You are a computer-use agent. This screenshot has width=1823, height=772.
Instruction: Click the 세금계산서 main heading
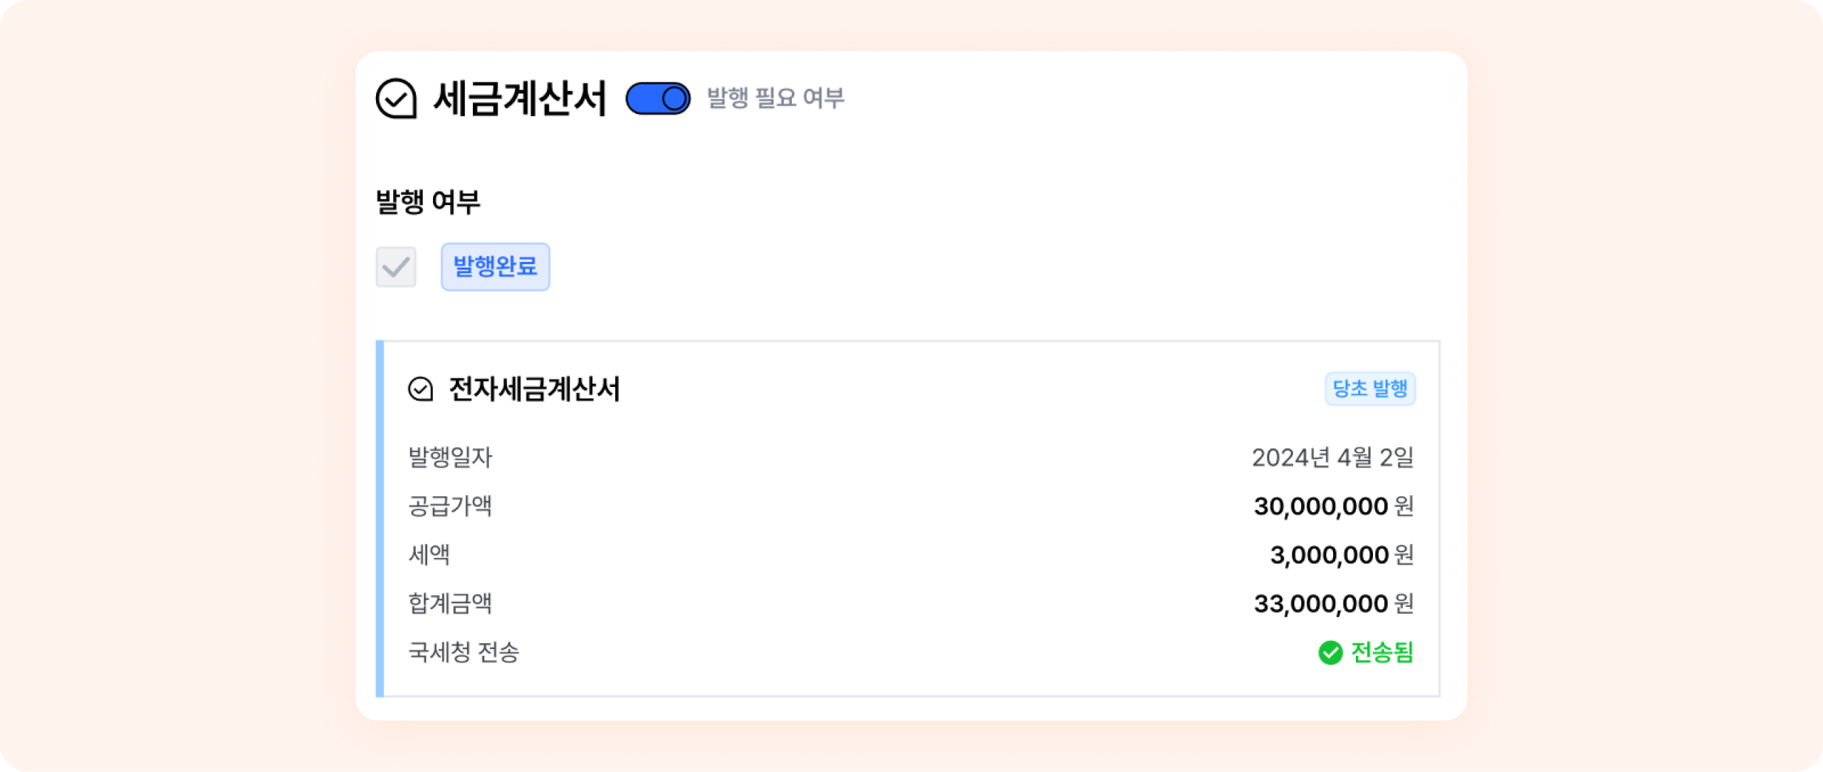520,98
